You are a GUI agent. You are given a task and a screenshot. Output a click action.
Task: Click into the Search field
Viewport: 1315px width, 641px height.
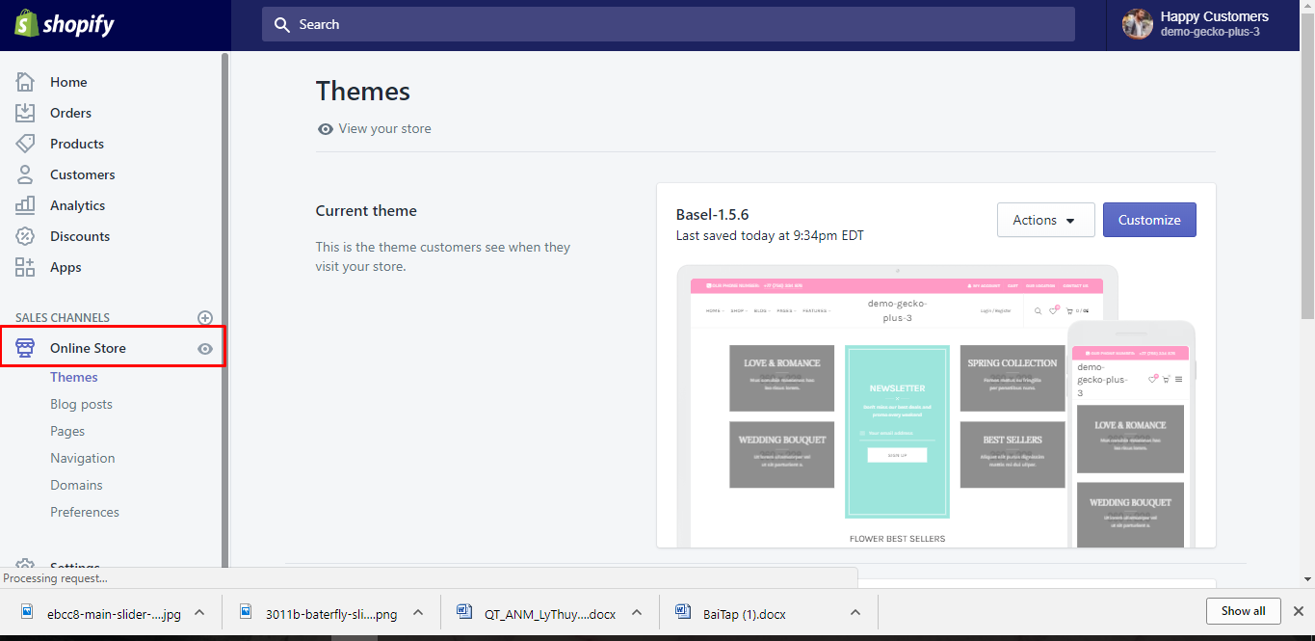coord(668,24)
